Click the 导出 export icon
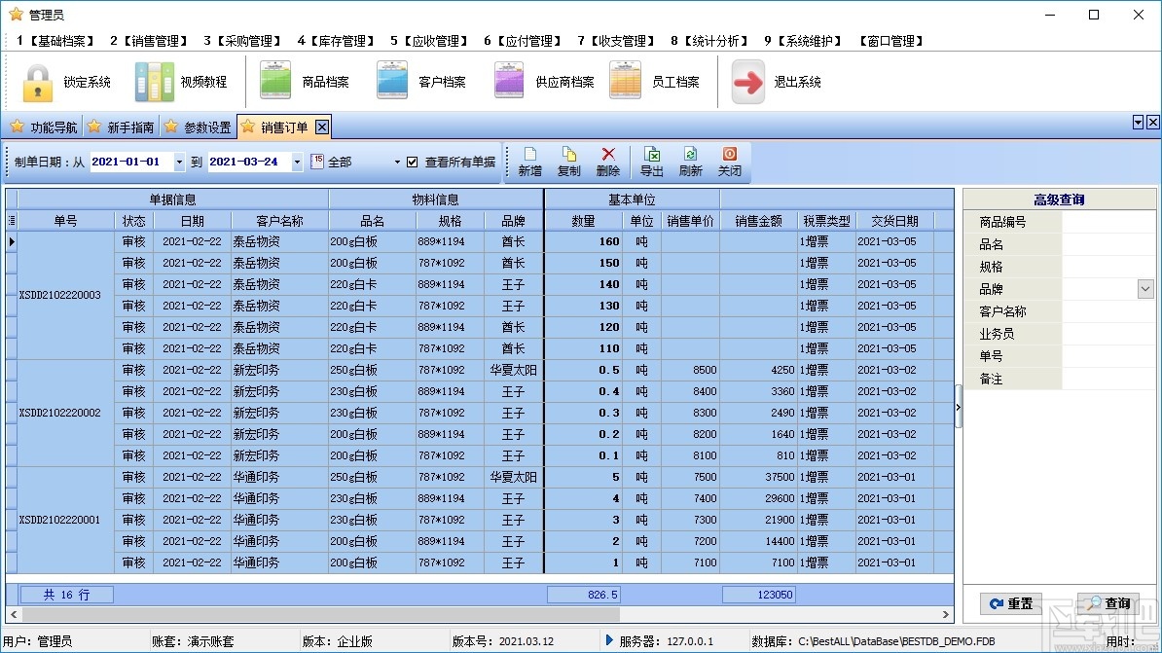The image size is (1162, 653). click(x=653, y=155)
